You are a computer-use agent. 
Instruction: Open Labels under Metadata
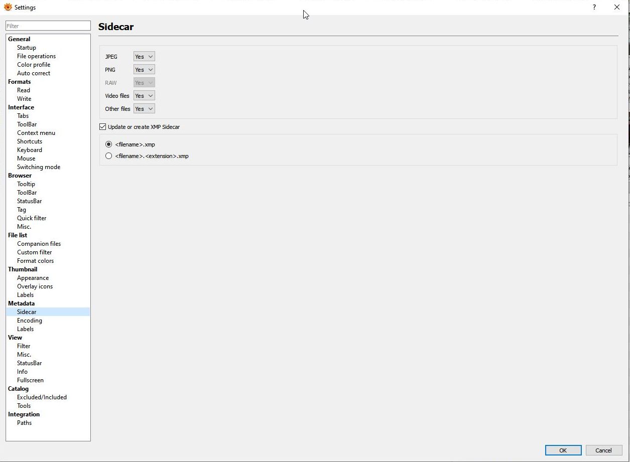pyautogui.click(x=26, y=329)
